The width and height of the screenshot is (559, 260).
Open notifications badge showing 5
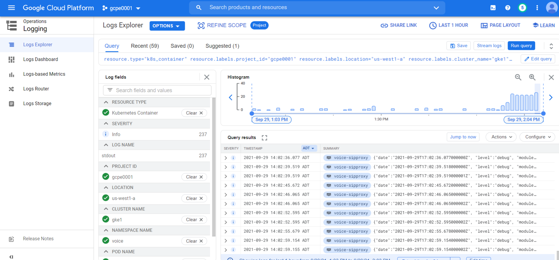tap(522, 8)
